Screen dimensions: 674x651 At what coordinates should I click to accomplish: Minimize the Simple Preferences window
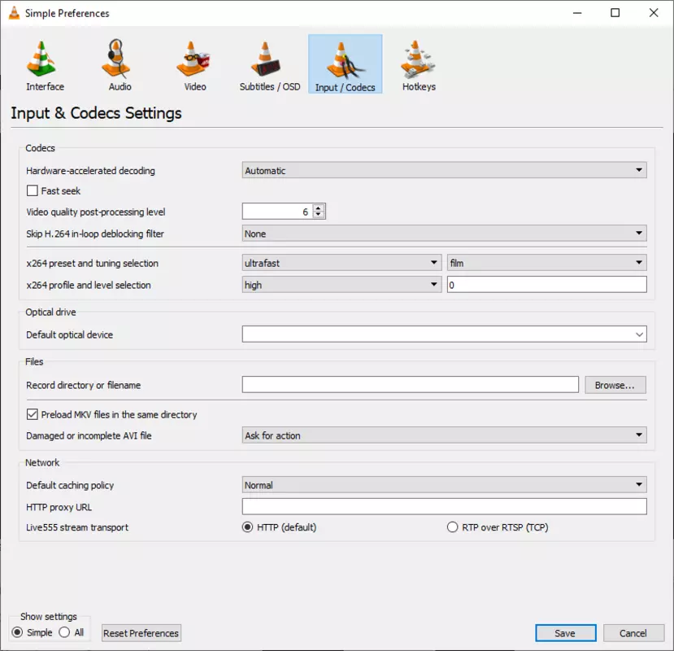(x=577, y=13)
